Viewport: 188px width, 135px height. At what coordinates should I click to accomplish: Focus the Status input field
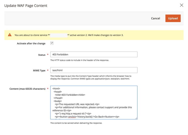94,54
